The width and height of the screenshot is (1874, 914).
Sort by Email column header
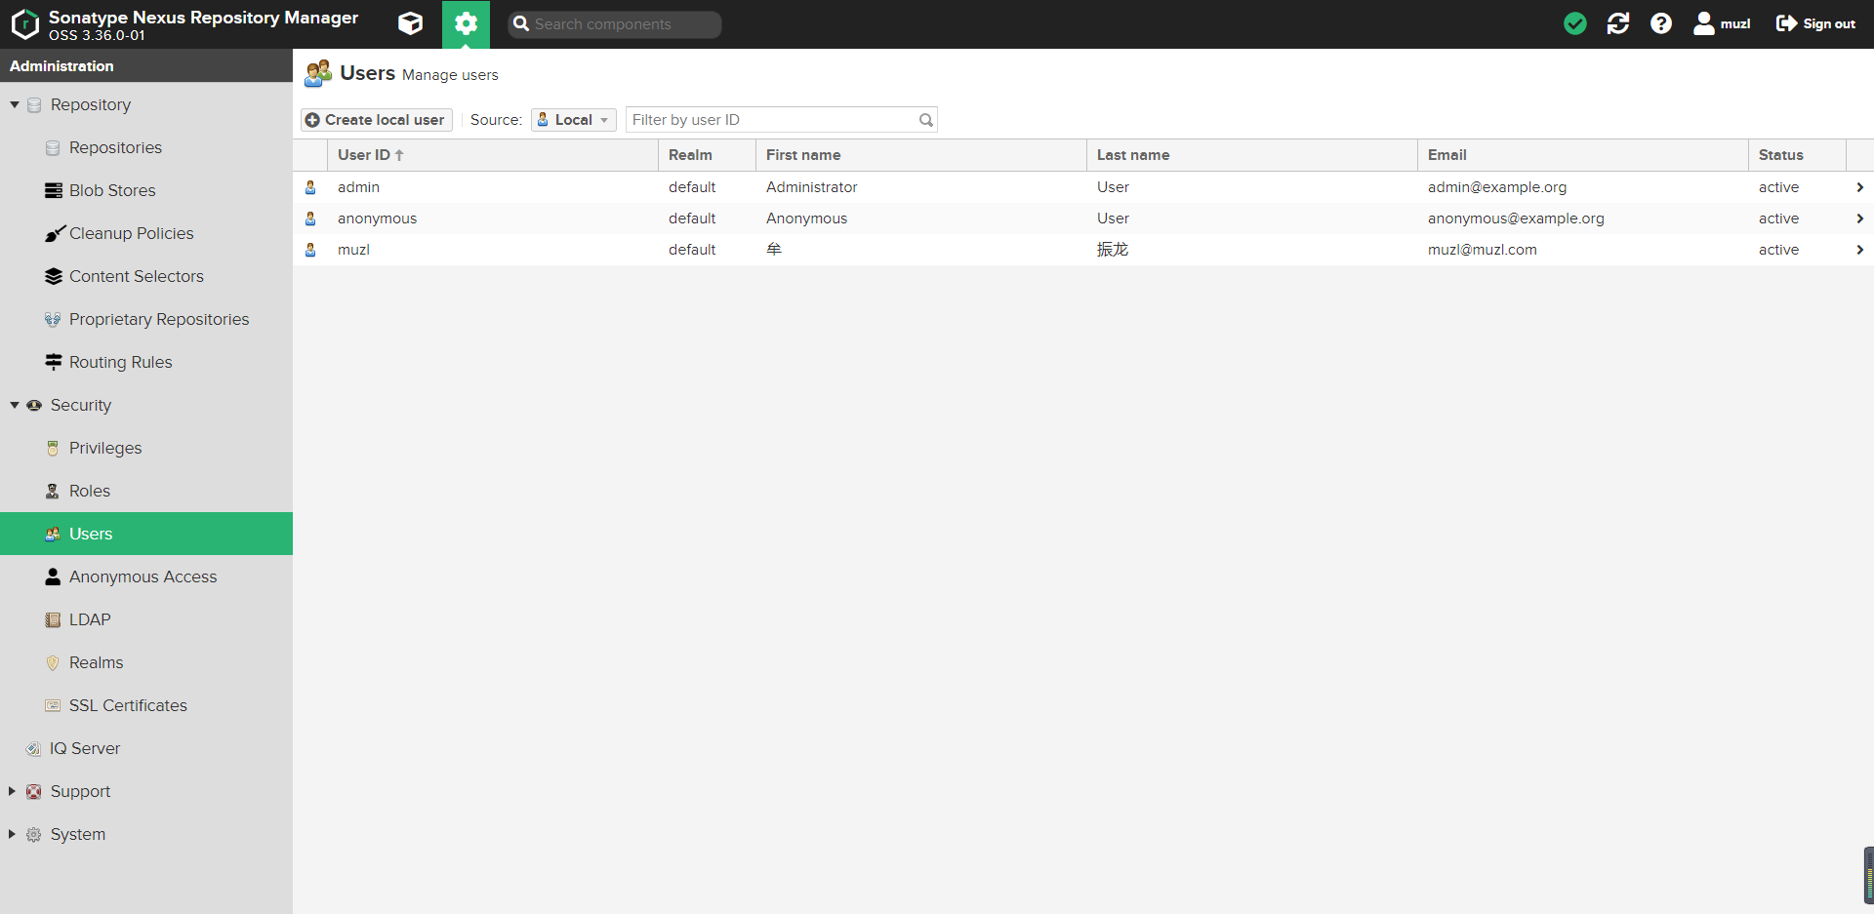[1582, 155]
